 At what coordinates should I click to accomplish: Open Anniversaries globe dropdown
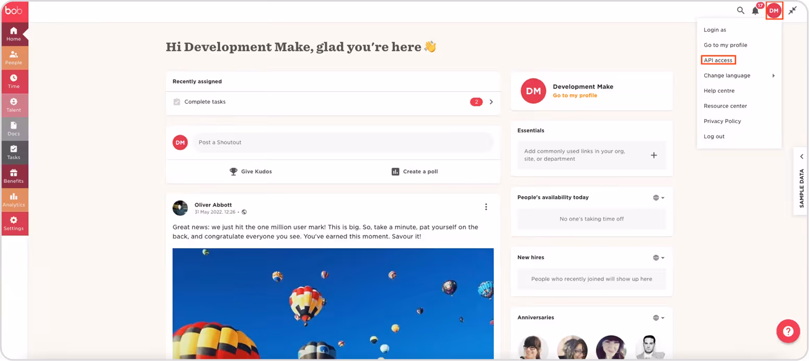point(659,318)
